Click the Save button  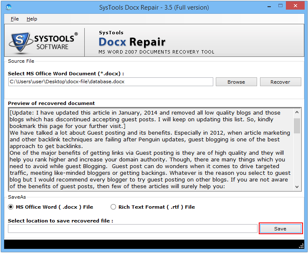280,229
